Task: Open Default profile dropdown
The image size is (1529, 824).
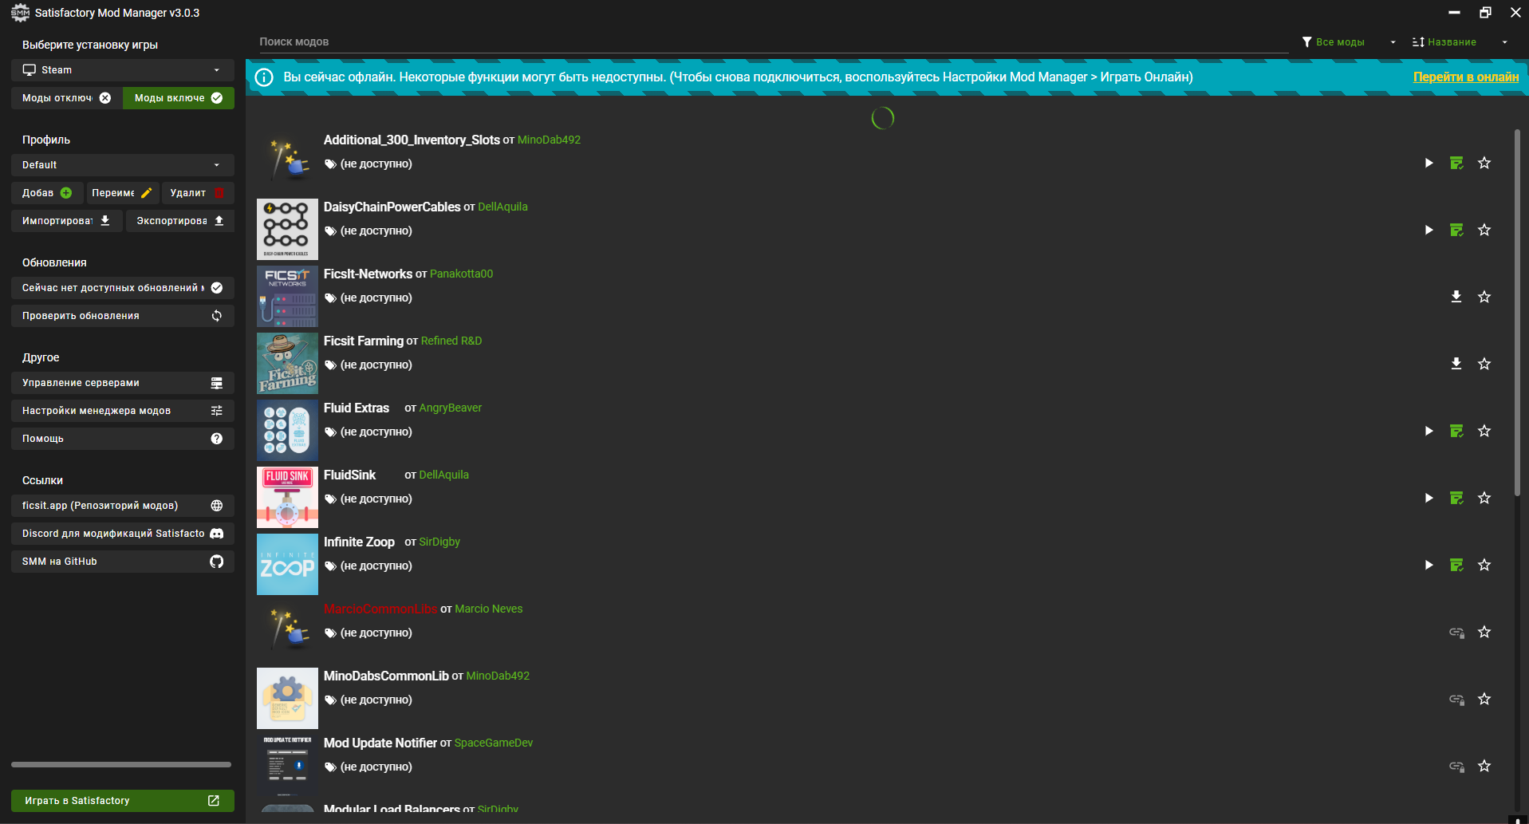Action: pos(123,165)
